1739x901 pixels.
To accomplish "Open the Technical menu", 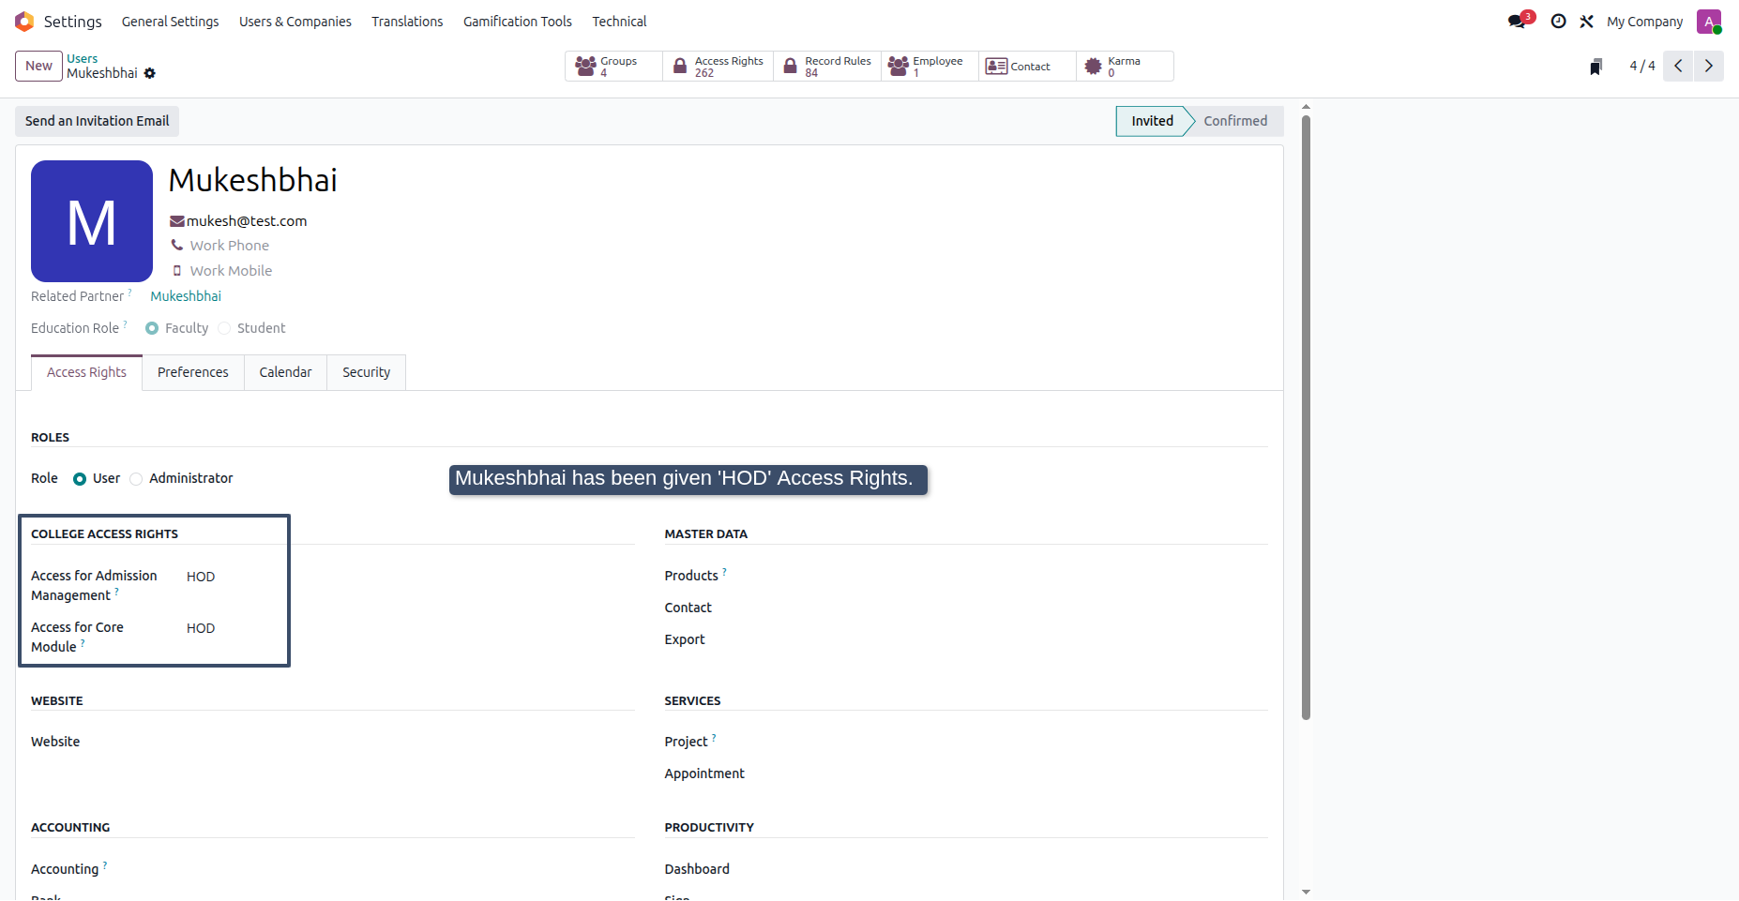I will pos(619,22).
